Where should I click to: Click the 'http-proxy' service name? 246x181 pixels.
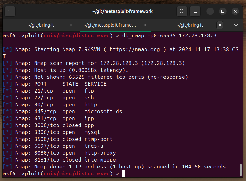[100, 153]
